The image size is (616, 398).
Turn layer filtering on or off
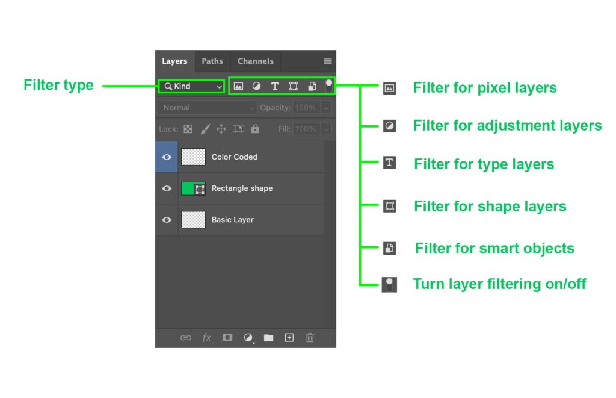(x=329, y=86)
